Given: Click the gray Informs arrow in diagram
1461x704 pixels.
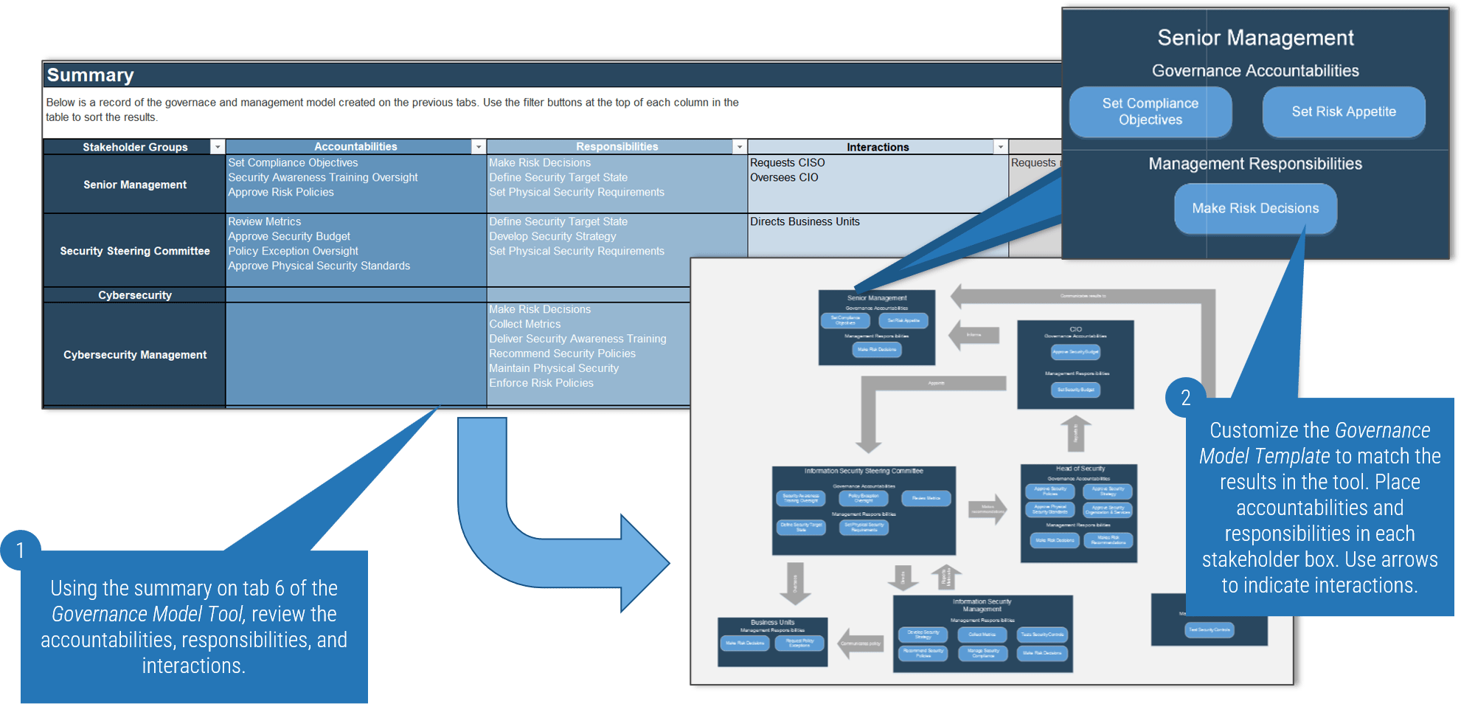Looking at the screenshot, I should (x=974, y=335).
